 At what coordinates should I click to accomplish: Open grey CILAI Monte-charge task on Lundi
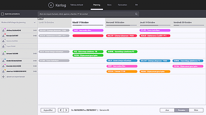54,52
